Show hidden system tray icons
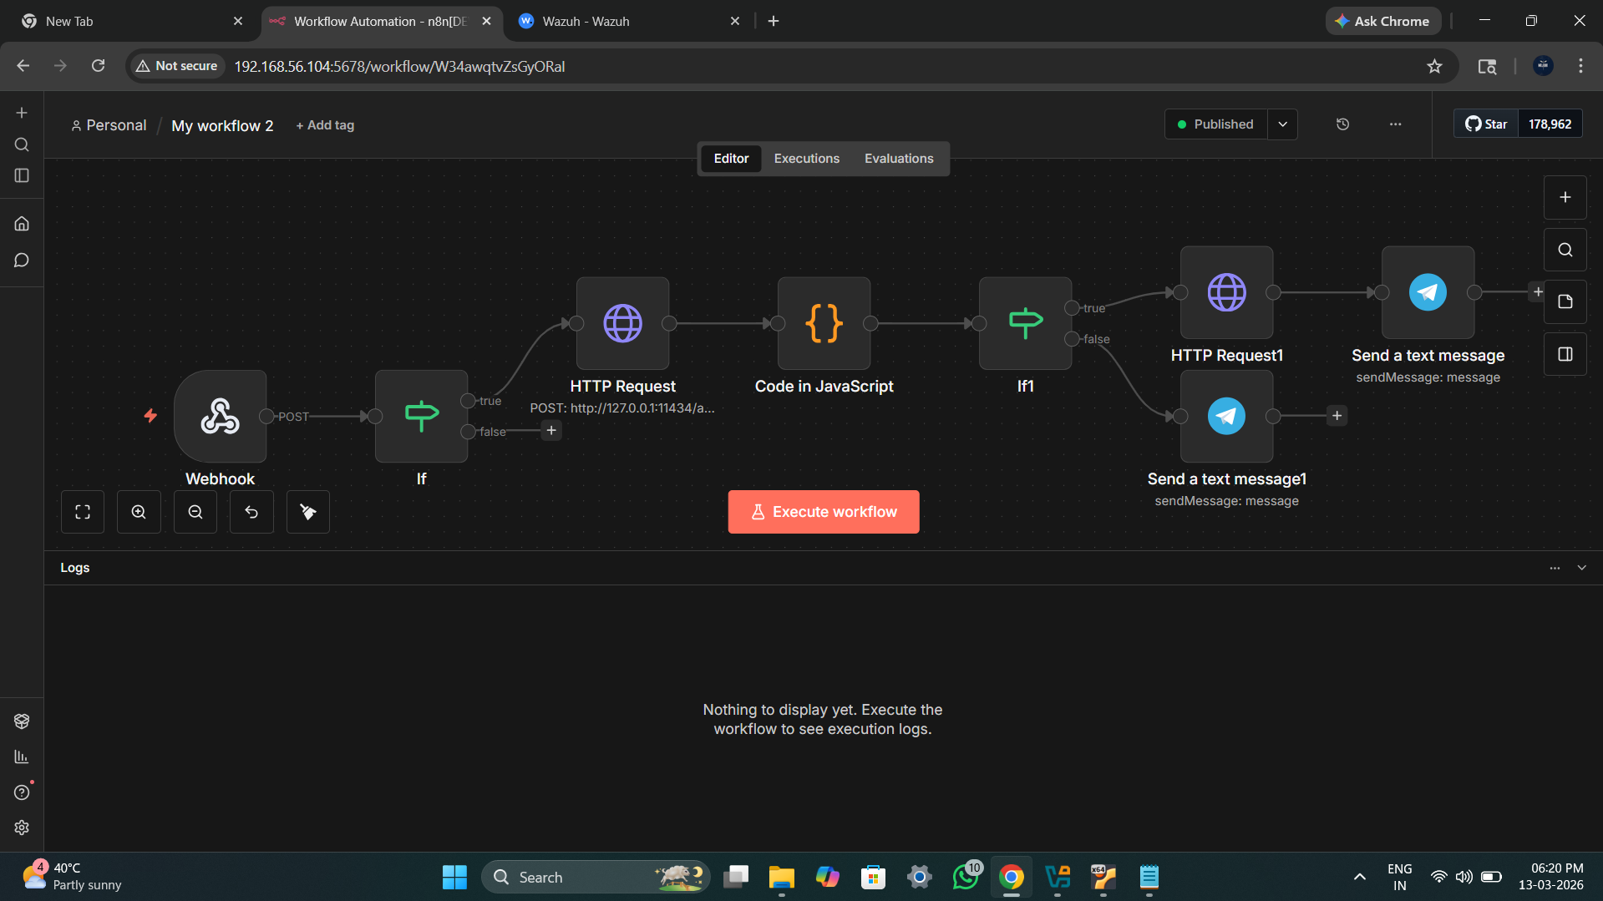Viewport: 1603px width, 901px height. pos(1360,877)
